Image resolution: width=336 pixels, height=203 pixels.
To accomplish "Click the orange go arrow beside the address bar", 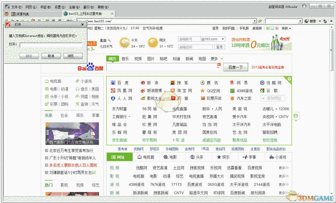I will [x=260, y=21].
